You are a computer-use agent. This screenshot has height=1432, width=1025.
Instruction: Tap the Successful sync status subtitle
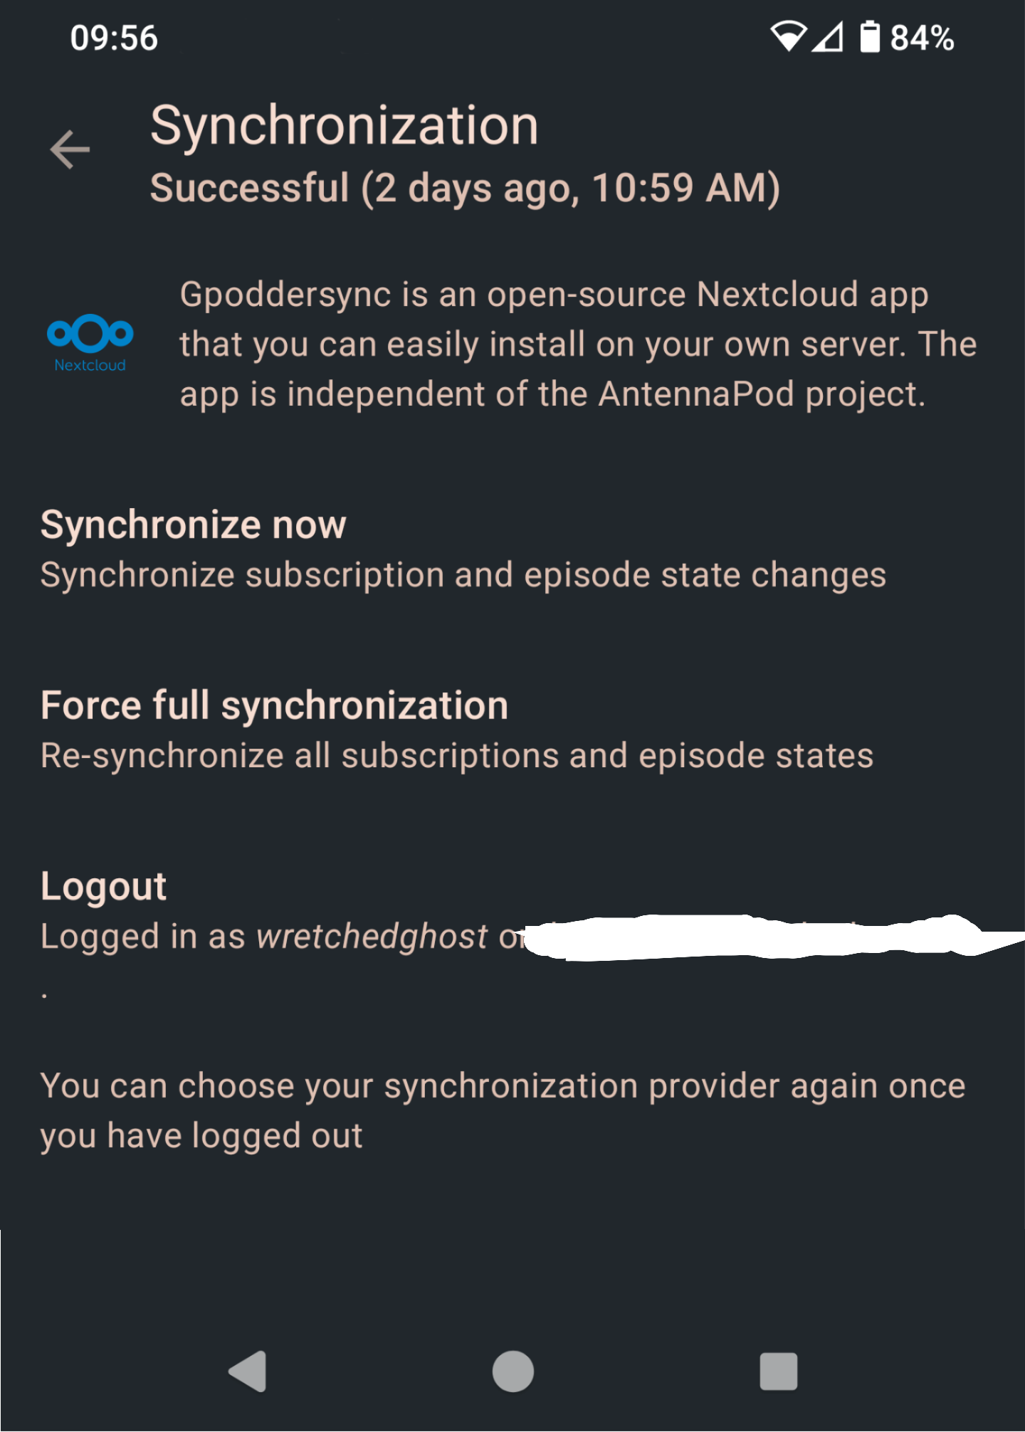[465, 189]
